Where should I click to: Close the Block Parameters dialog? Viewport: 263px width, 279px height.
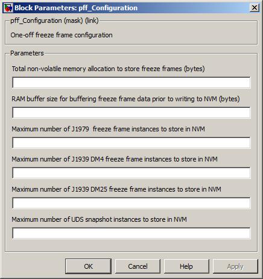255,8
